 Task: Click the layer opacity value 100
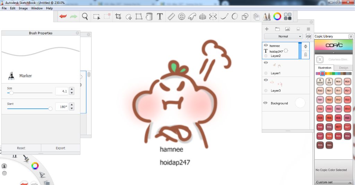pyautogui.click(x=308, y=36)
